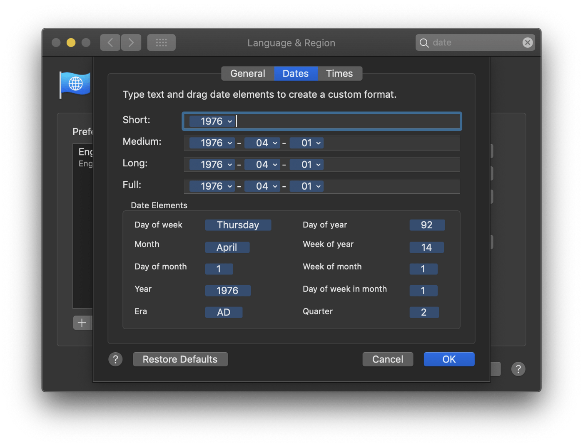This screenshot has height=447, width=583.
Task: Click the magnifying glass search icon
Action: pos(424,43)
